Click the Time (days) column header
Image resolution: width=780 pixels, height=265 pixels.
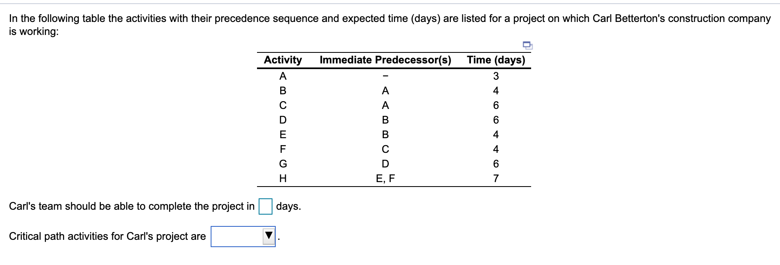click(496, 60)
